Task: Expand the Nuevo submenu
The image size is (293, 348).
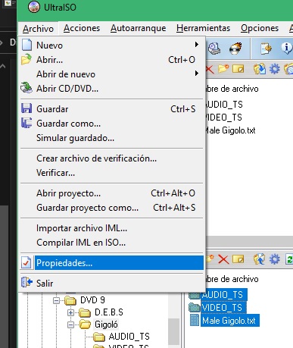Action: click(111, 45)
